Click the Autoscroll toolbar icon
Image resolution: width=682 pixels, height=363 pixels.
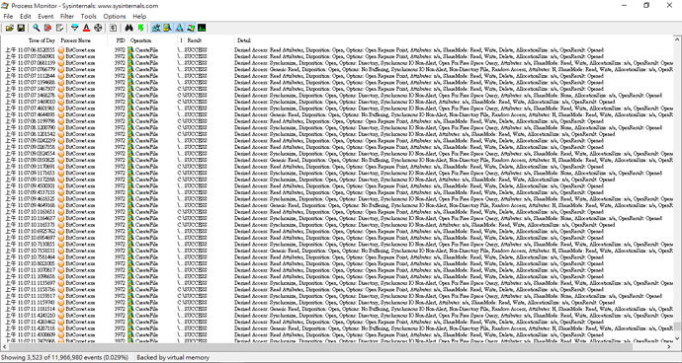tap(47, 28)
